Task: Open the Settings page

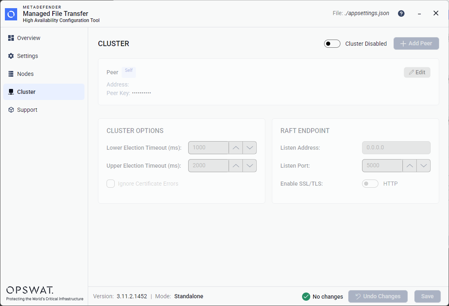Action: click(44, 56)
